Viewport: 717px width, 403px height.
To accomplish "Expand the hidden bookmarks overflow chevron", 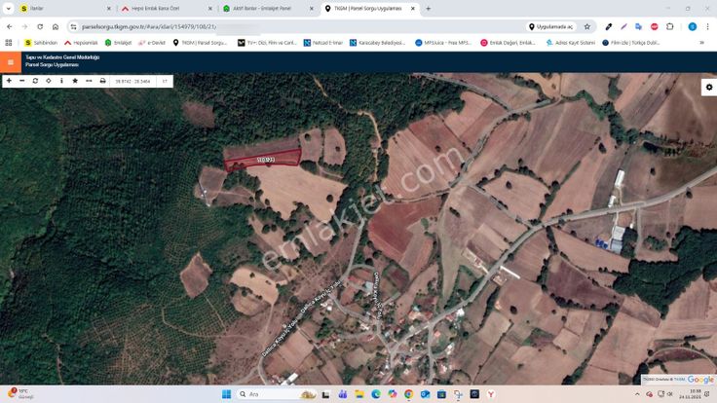I will (701, 43).
